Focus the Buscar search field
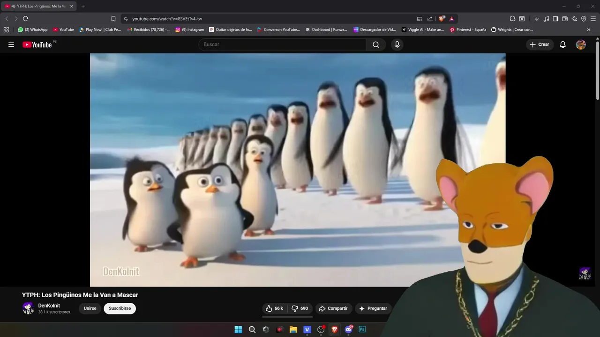The height and width of the screenshot is (337, 600). (282, 44)
